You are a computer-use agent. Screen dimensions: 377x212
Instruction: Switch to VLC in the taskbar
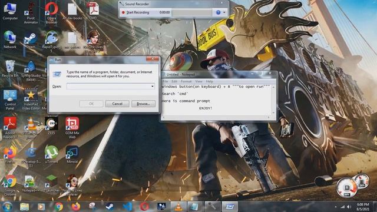[x=178, y=207]
